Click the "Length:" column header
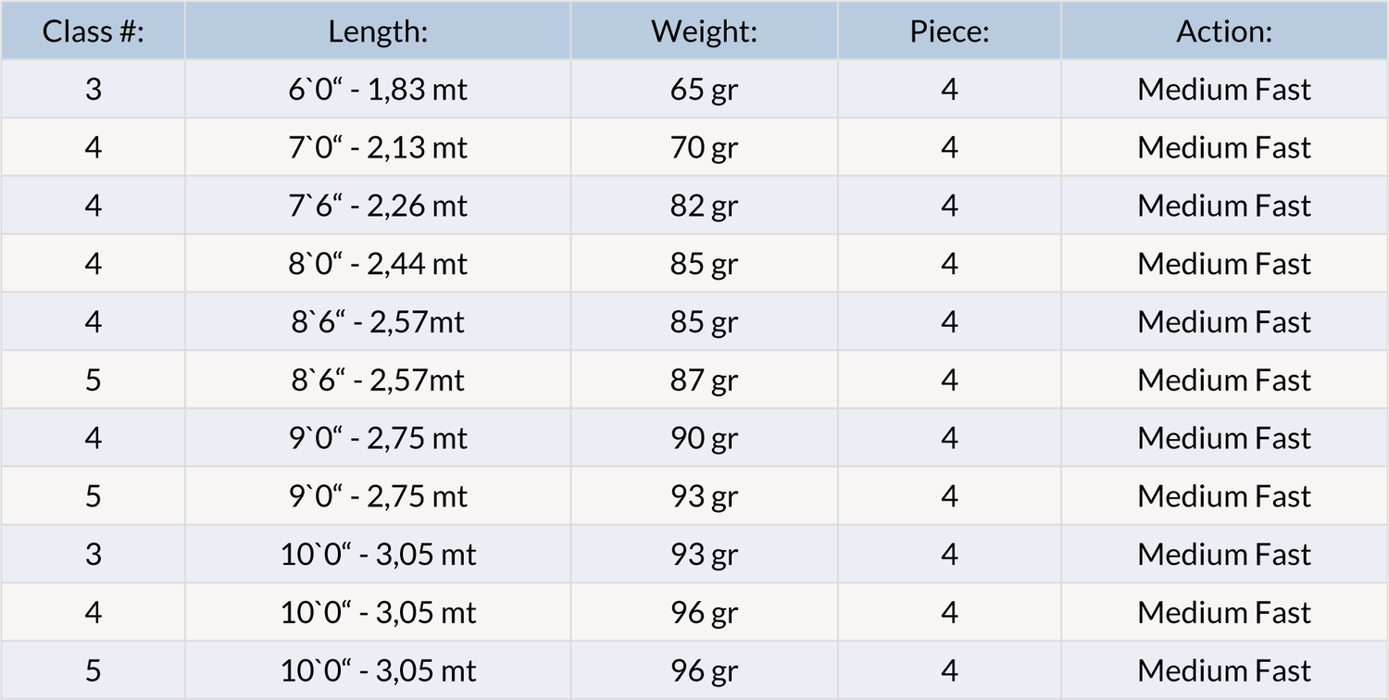Image resolution: width=1389 pixels, height=700 pixels. tap(378, 31)
